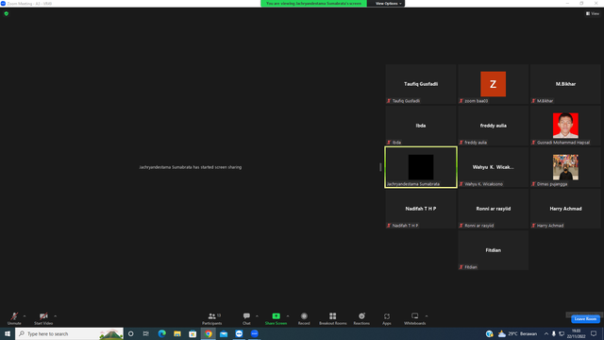Select Dimas pujangga photo tile
This screenshot has width=604, height=340.
point(565,167)
